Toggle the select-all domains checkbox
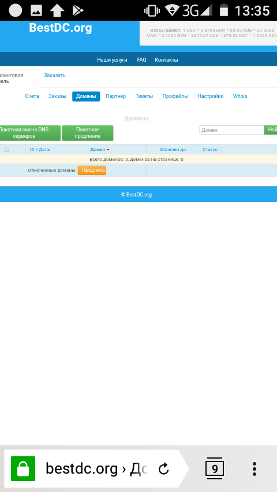 [7, 150]
